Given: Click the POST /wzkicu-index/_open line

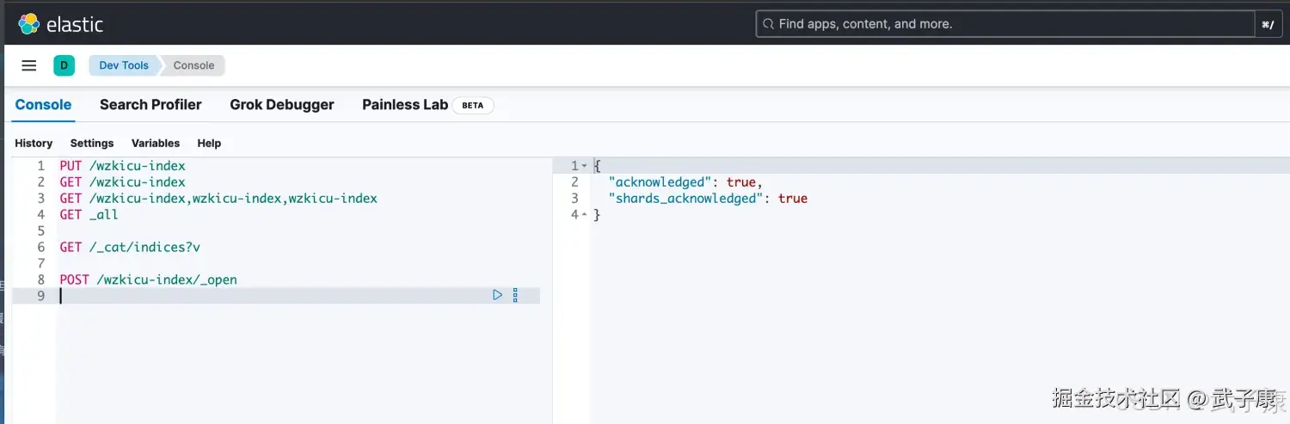Looking at the screenshot, I should click(x=148, y=280).
